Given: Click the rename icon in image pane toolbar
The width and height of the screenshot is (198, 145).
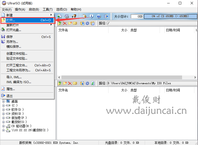Looking at the screenshot, I should 75,23.
